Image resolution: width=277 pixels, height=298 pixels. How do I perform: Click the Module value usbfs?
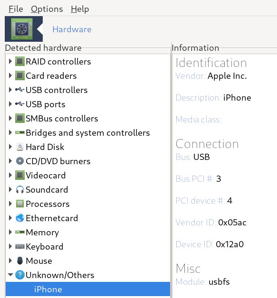pos(219,282)
